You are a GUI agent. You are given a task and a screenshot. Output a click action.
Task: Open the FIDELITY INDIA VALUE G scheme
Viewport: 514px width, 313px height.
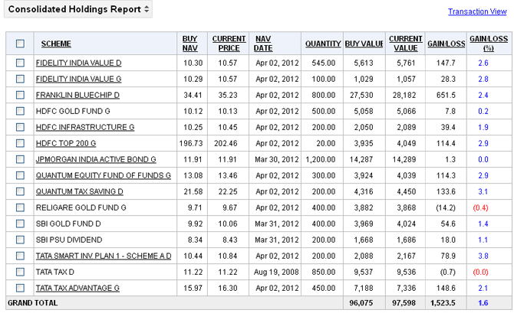click(x=79, y=79)
